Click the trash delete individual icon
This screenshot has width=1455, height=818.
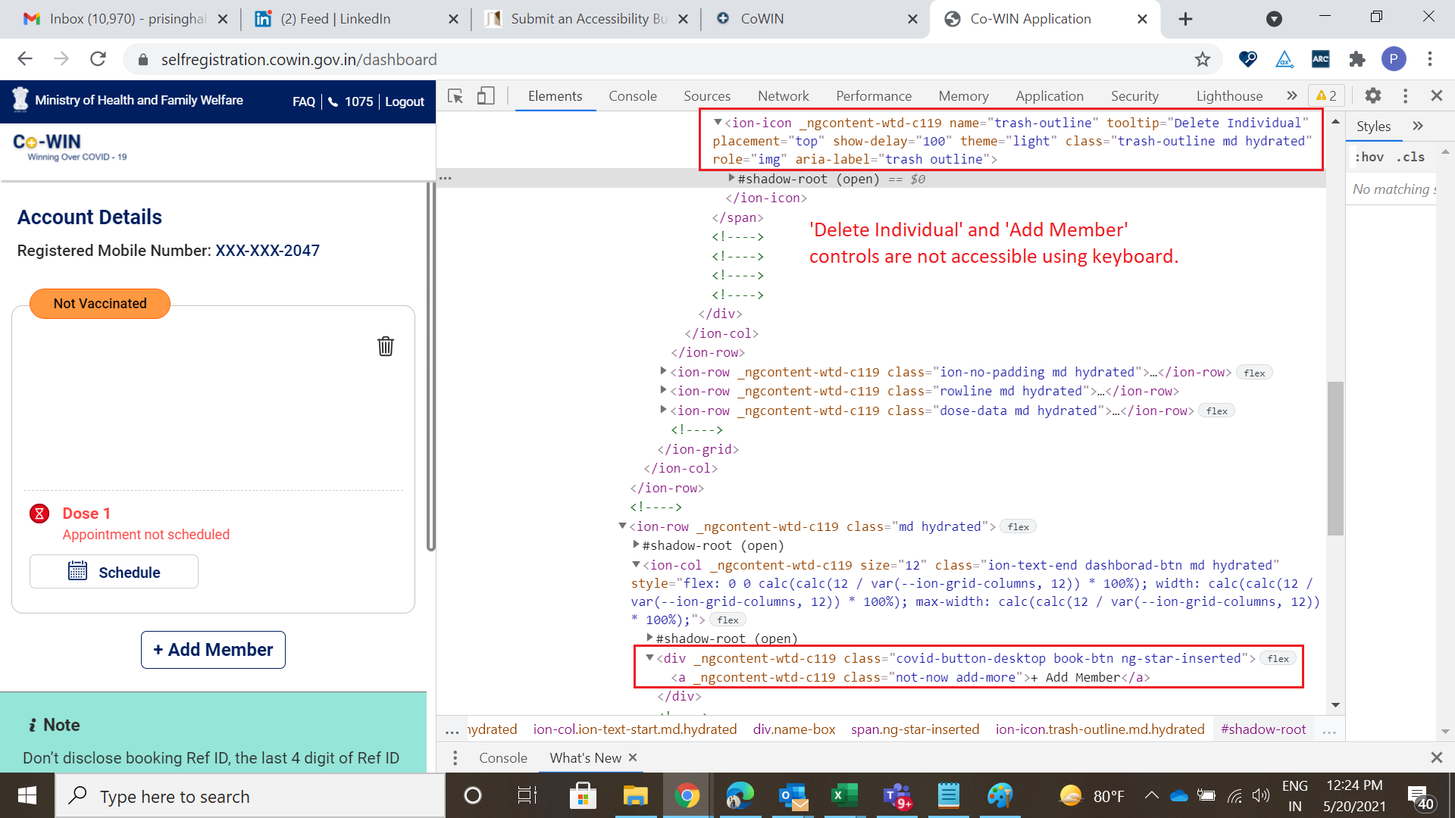click(x=386, y=346)
